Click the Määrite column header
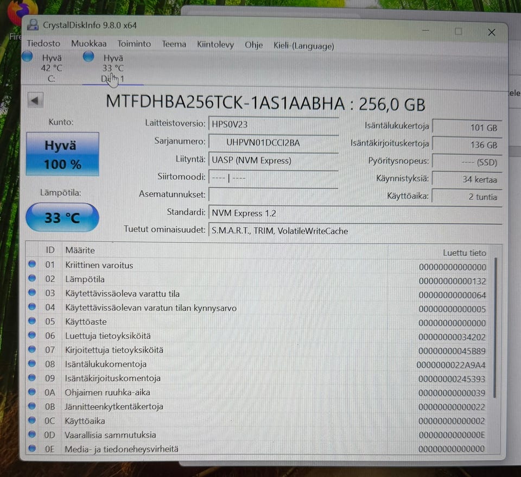Image resolution: width=521 pixels, height=477 pixels. tap(80, 250)
